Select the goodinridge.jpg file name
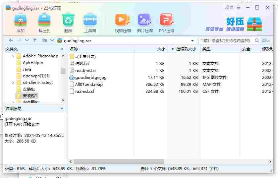Viewport: 278px width, 178px height. (x=91, y=78)
